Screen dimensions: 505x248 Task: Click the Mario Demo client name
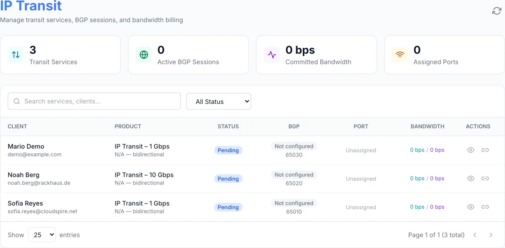(26, 147)
